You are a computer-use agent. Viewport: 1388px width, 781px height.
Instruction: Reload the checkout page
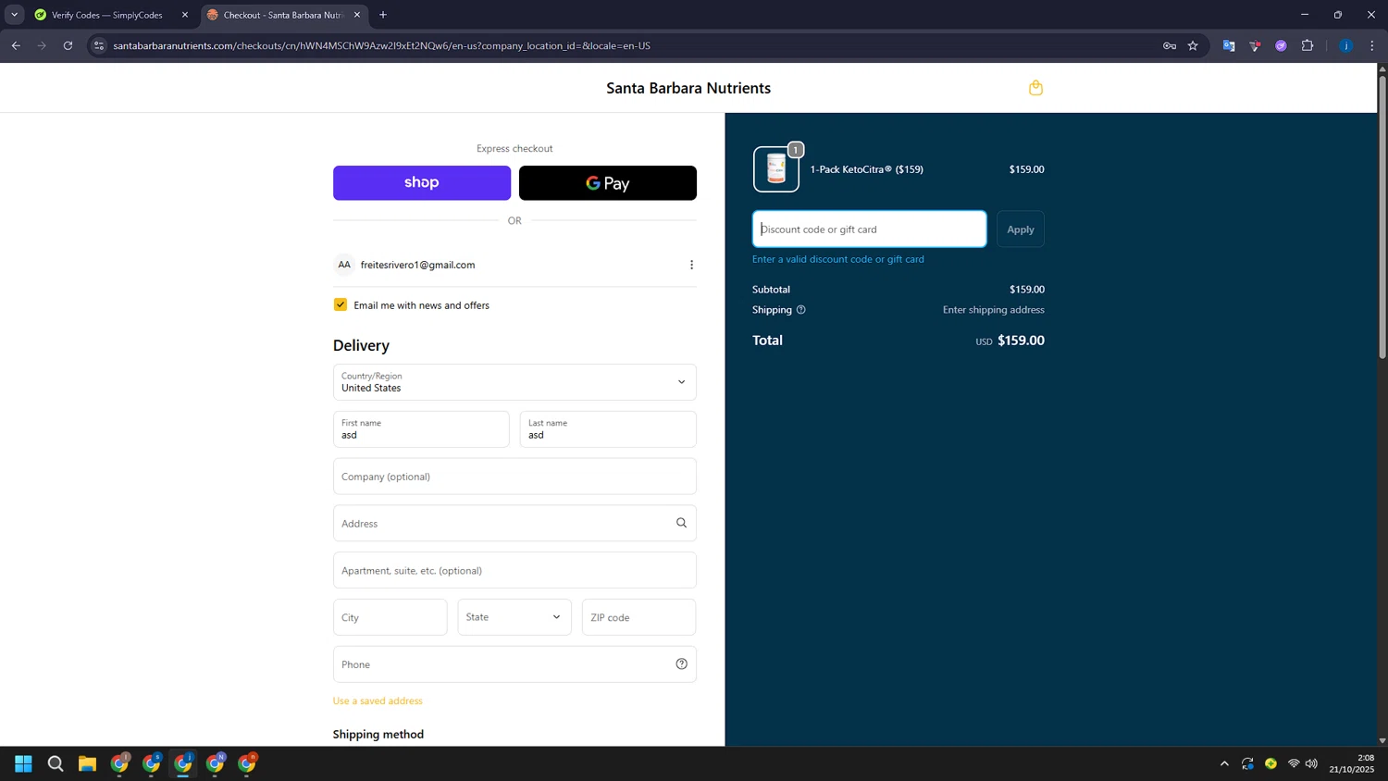click(68, 45)
